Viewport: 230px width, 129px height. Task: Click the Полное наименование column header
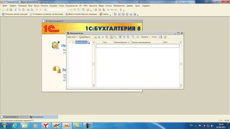[x=146, y=42]
